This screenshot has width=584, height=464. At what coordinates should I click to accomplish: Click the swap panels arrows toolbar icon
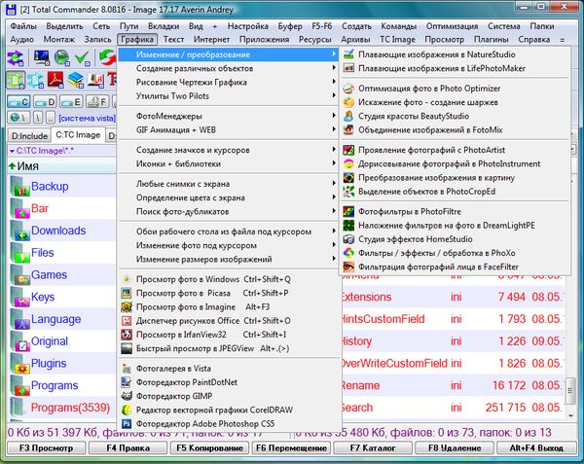click(16, 58)
